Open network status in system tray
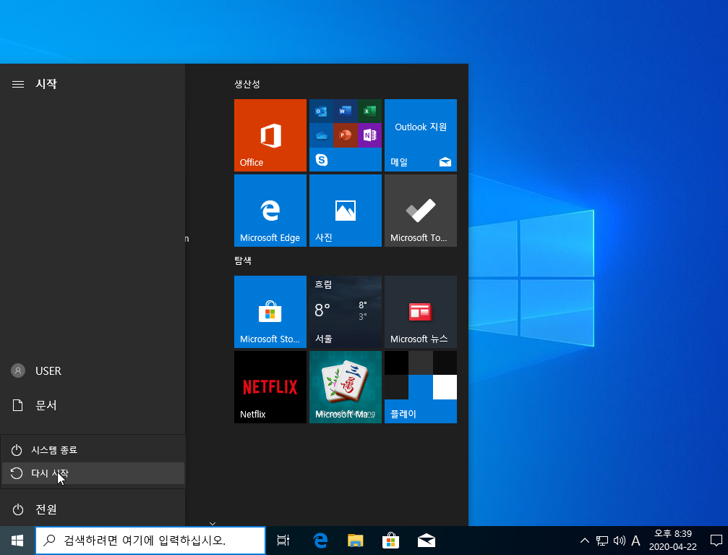Screen dimensions: 728x555 click(601, 541)
